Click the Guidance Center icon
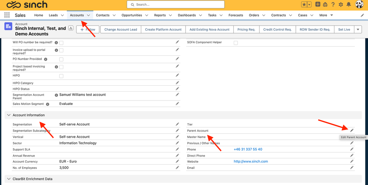 pos(325,4)
